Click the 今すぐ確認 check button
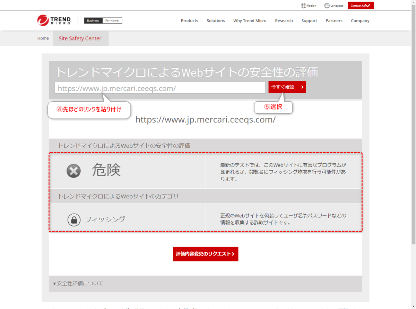 point(287,87)
